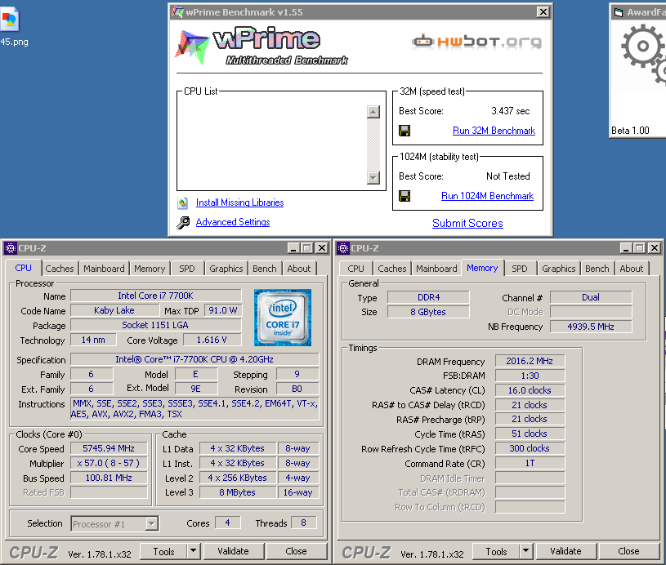This screenshot has width=666, height=565.
Task: Click the save icon in 1024M stability test
Action: [x=405, y=196]
